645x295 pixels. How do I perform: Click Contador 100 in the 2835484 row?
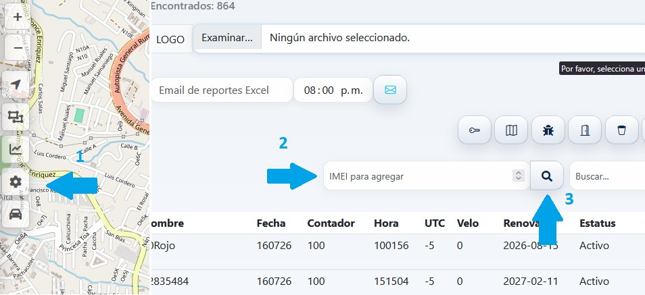316,281
